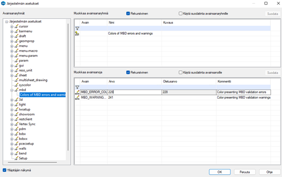Expand the restclient tree node
The height and width of the screenshot is (177, 282).
pos(12,119)
